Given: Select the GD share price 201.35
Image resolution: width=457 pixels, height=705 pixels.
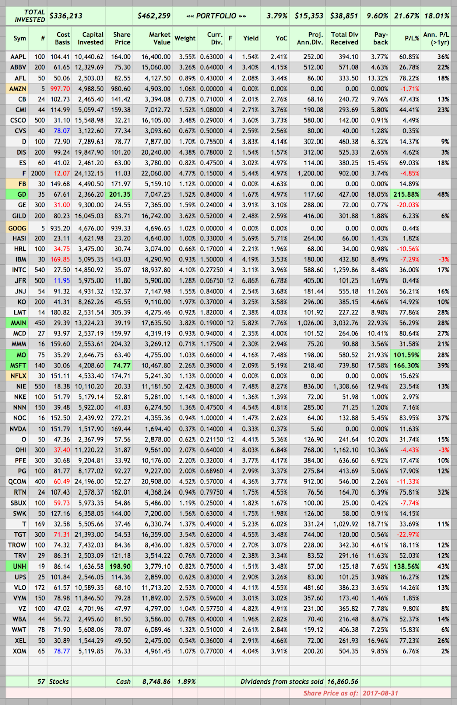Looking at the screenshot, I should [119, 194].
